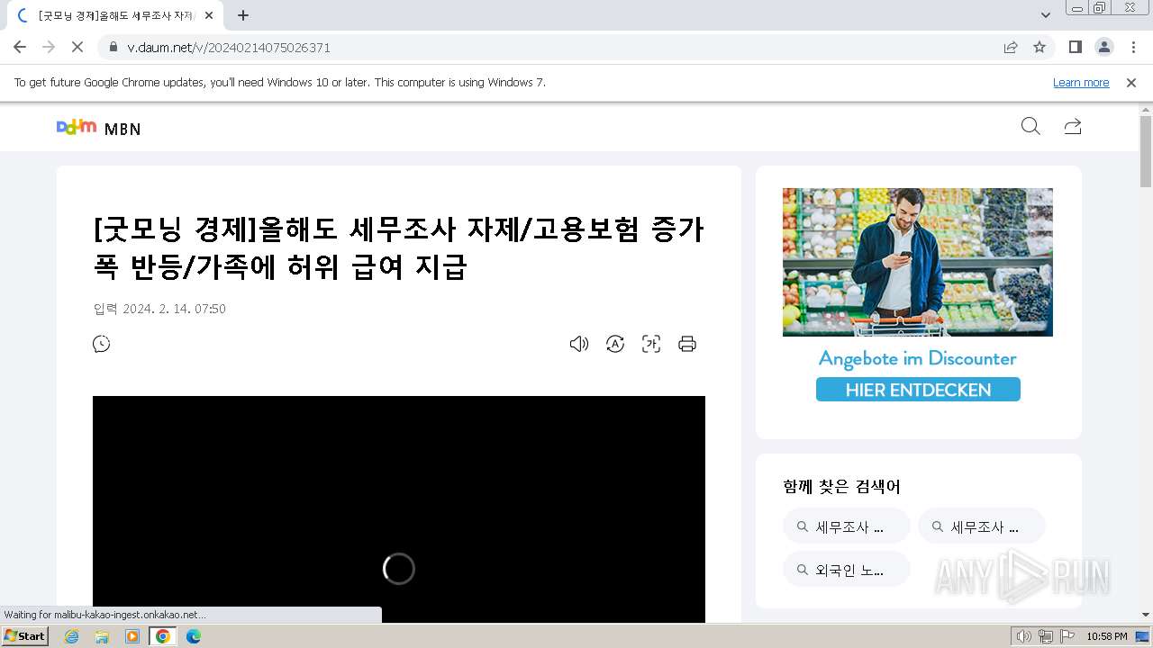Open site information lock icon
Image resolution: width=1153 pixels, height=648 pixels.
[x=113, y=47]
